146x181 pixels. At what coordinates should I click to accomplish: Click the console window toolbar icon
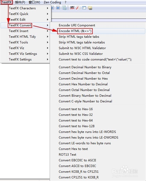pyautogui.click(x=84, y=8)
